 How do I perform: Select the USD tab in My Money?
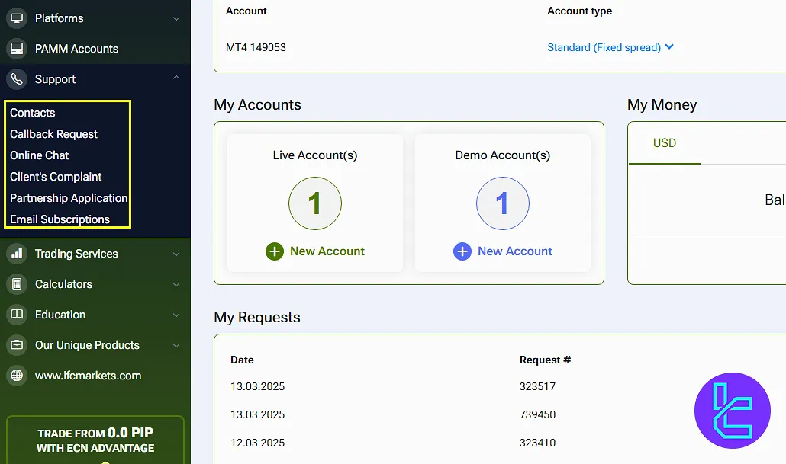tap(664, 143)
